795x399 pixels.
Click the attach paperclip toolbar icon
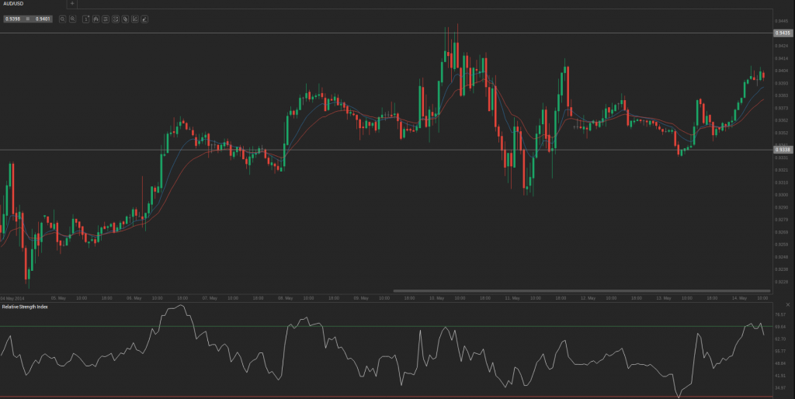tap(125, 19)
